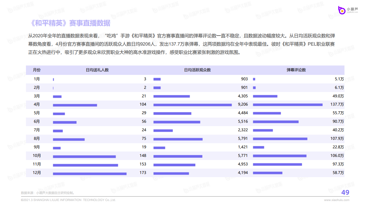Click the 1月 row label
Viewport: 365px width, 205px height.
pos(37,79)
